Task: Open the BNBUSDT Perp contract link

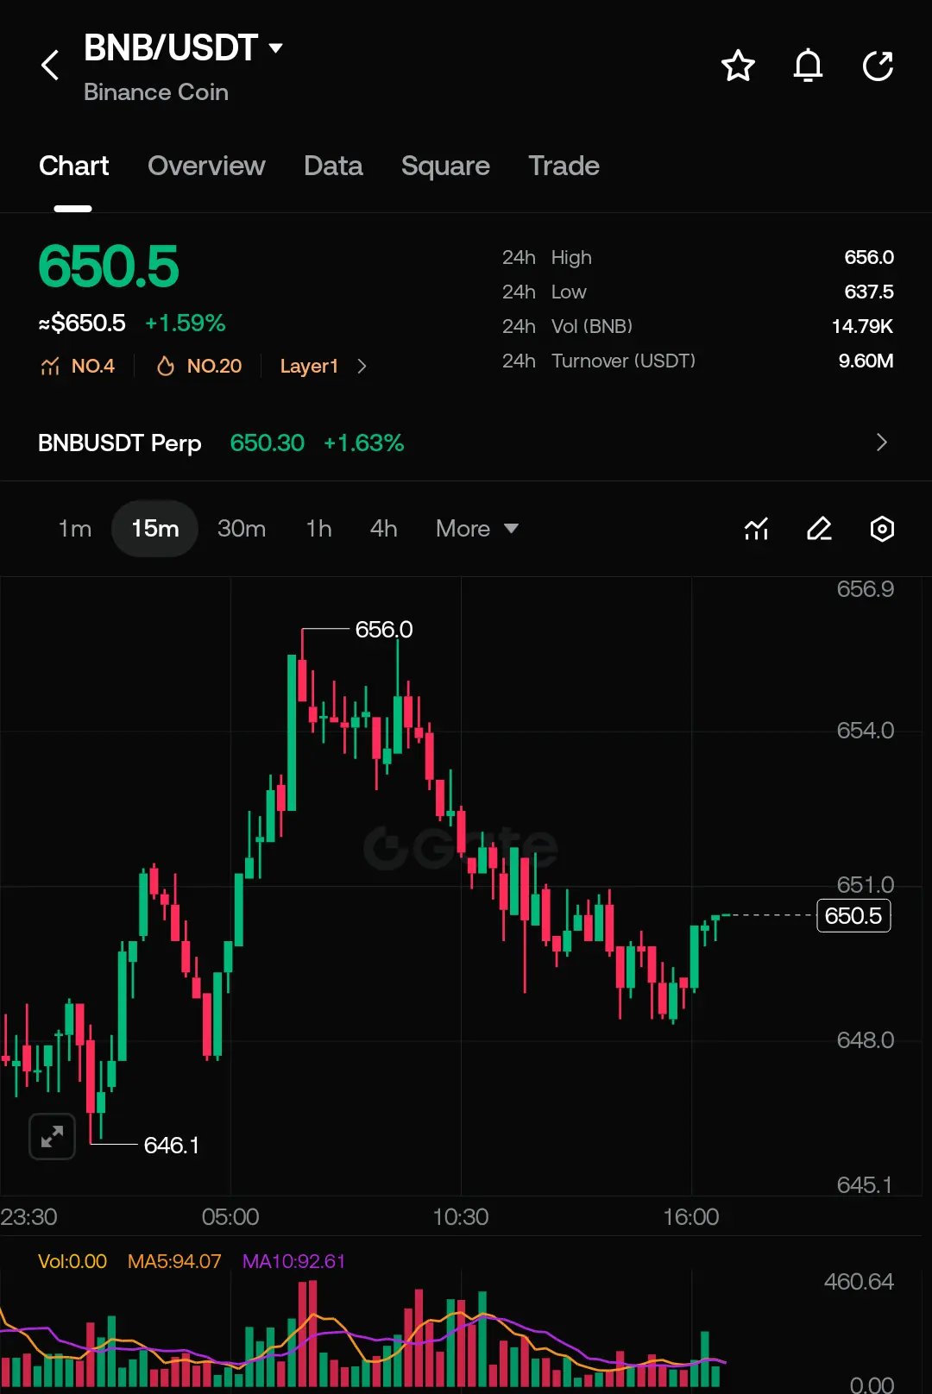Action: click(120, 443)
